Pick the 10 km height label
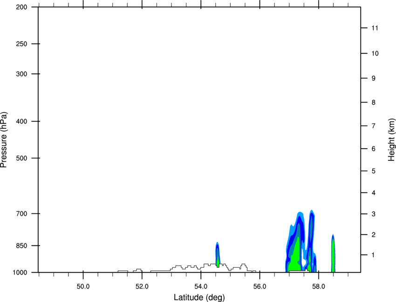The width and height of the screenshot is (396, 302). [375, 53]
